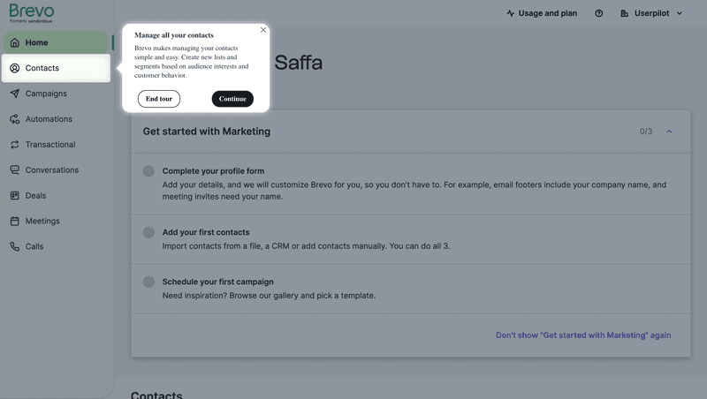Screen dimensions: 707x399
Task: Collapse the Get started with Marketing panel
Action: 669,132
